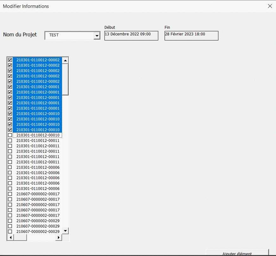Uncheck the topmost 210301-0110012-00002 checkbox

click(10, 60)
